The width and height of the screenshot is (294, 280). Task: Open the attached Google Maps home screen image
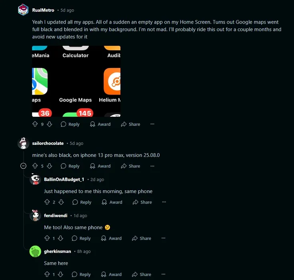coord(76,81)
